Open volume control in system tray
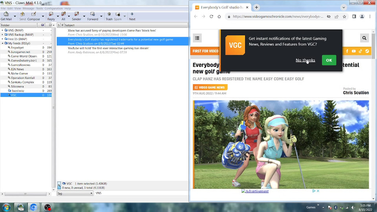This screenshot has width=377, height=212. click(353, 207)
